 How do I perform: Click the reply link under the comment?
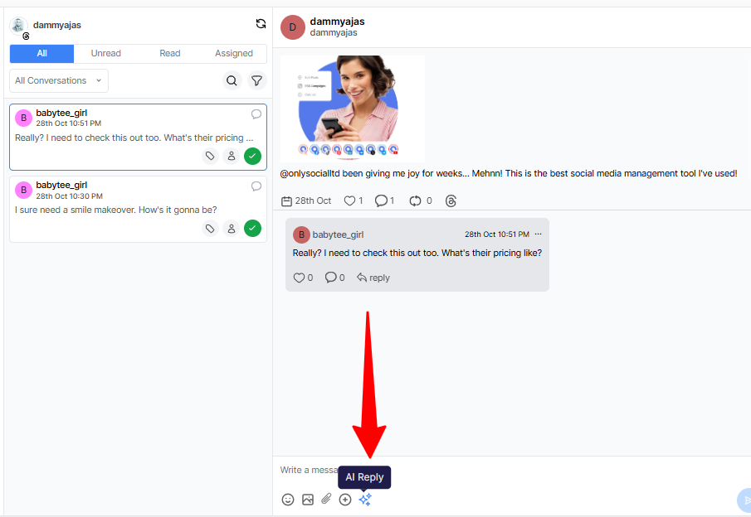[373, 278]
